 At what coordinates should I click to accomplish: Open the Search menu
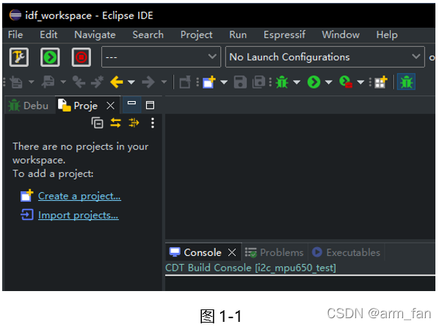pyautogui.click(x=148, y=35)
